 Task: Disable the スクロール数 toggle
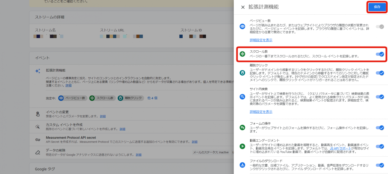[380, 54]
